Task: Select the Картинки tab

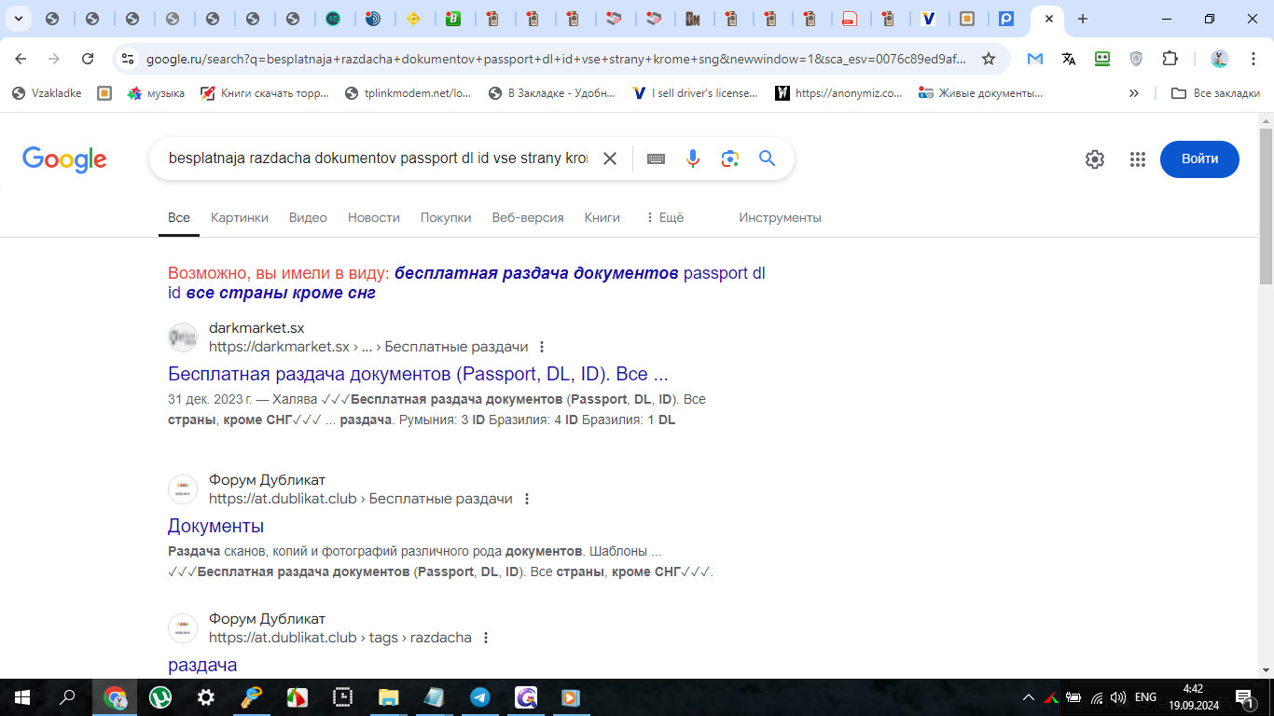Action: click(x=240, y=217)
